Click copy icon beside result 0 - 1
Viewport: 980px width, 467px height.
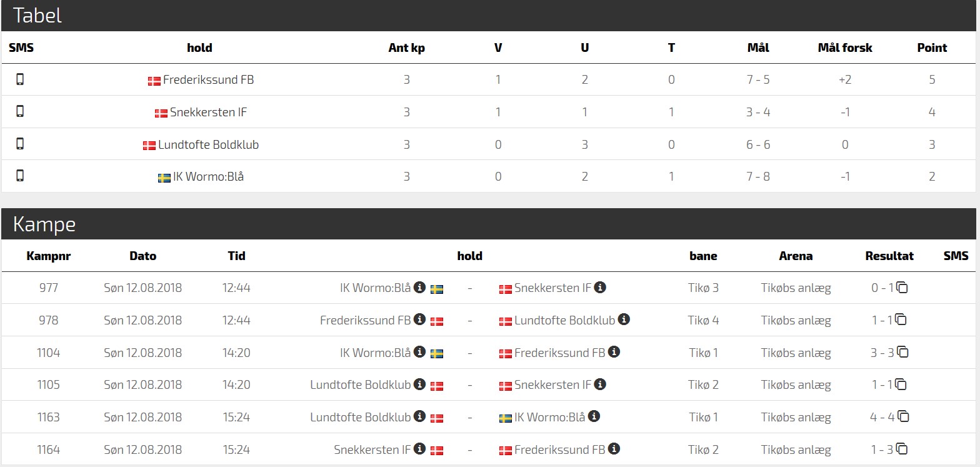pos(902,288)
